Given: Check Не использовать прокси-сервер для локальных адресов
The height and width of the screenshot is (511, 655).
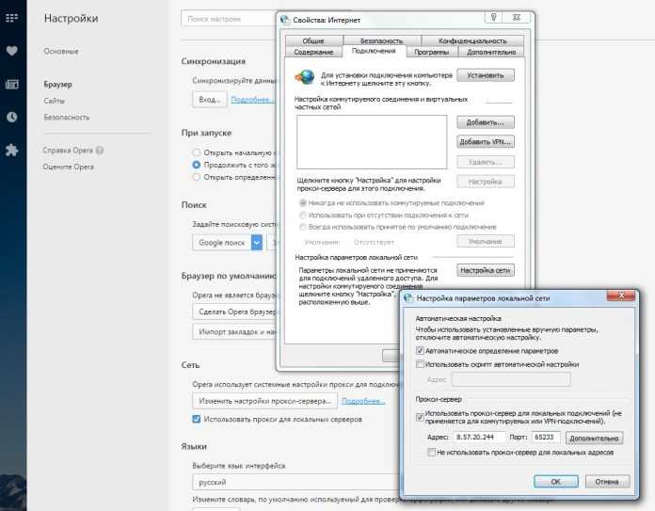Looking at the screenshot, I should (432, 452).
